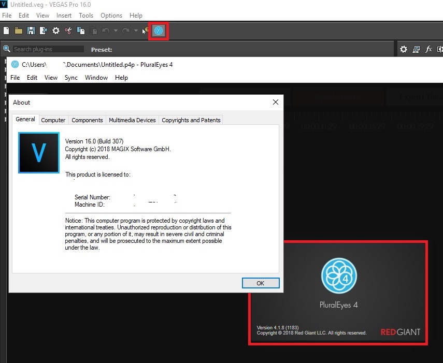Screen dimensions: 443x363
Task: Open VEGAS Pro View menu
Action: coord(42,16)
